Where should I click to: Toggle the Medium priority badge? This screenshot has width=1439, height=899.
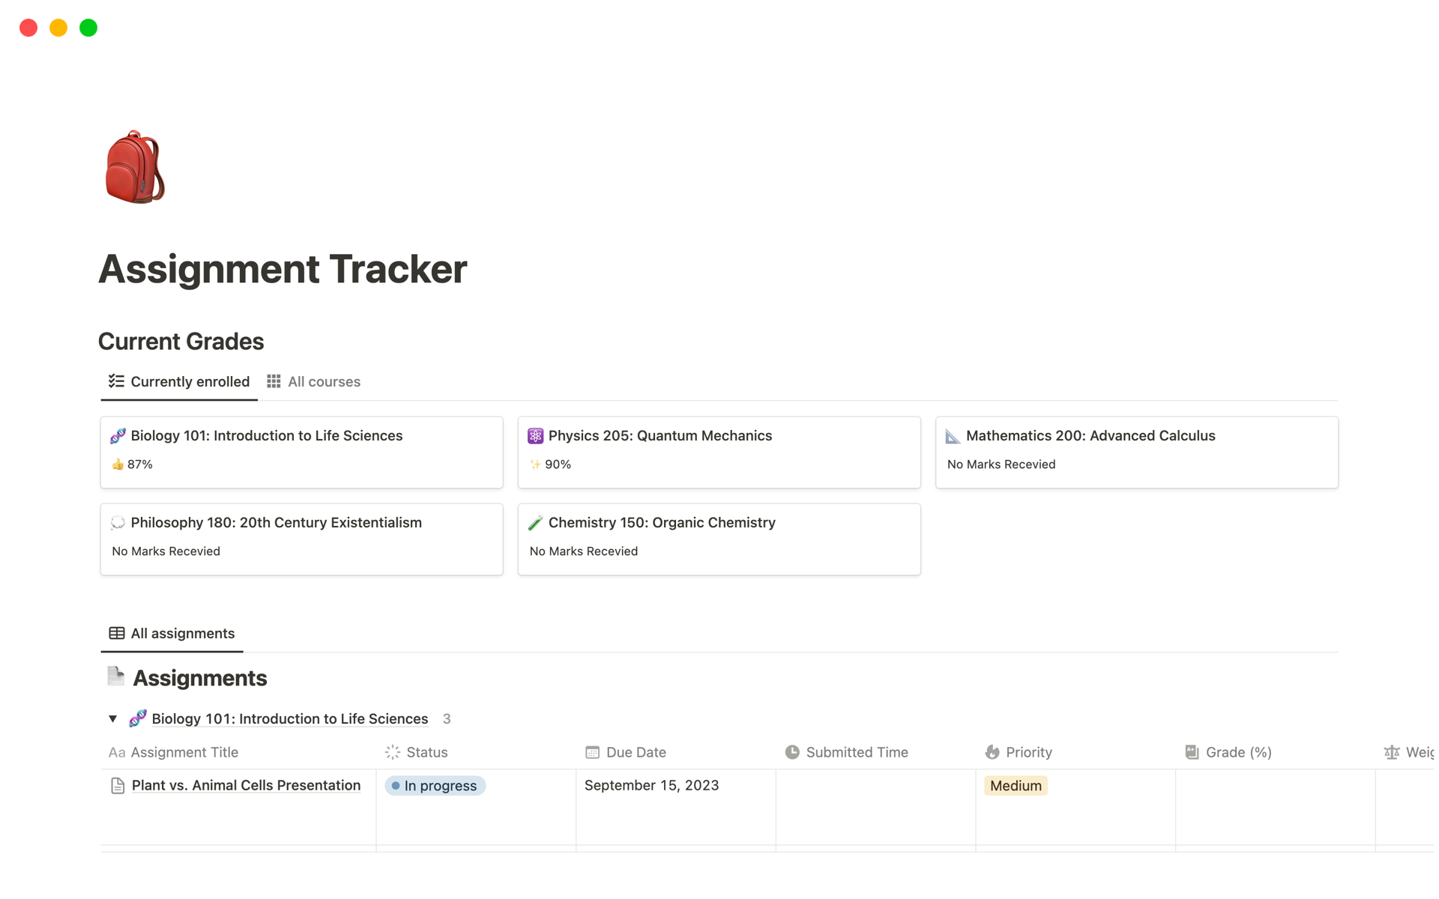click(x=1017, y=785)
